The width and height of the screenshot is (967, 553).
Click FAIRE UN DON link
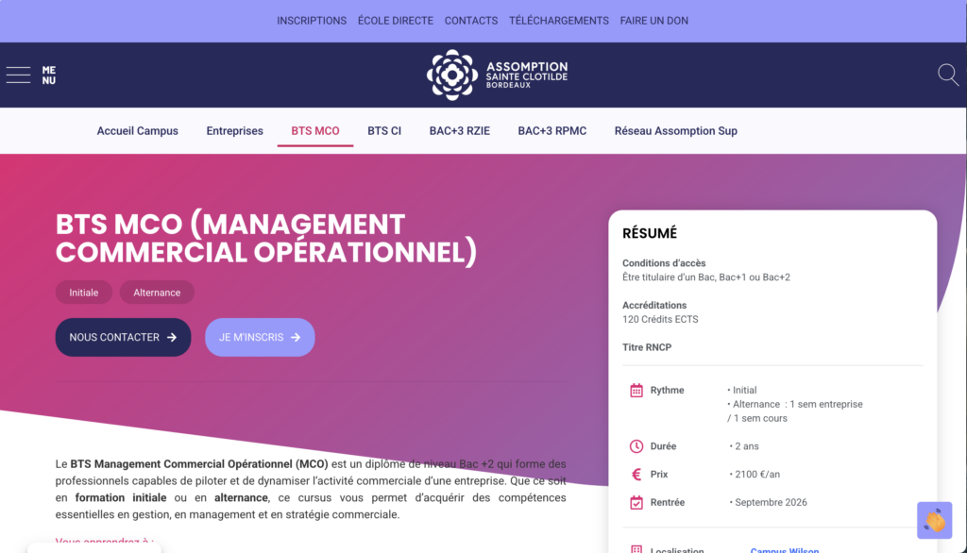(654, 21)
